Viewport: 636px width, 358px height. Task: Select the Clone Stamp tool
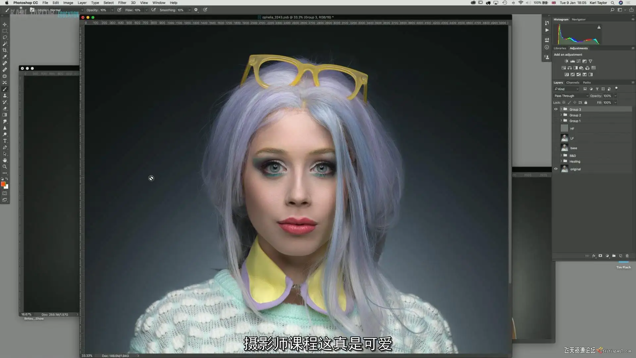5,95
